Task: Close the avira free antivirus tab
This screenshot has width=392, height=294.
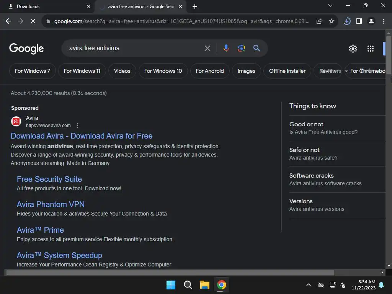Action: (180, 7)
